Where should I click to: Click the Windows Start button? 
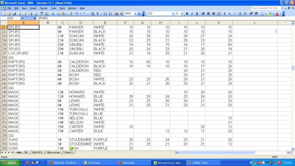point(10,163)
